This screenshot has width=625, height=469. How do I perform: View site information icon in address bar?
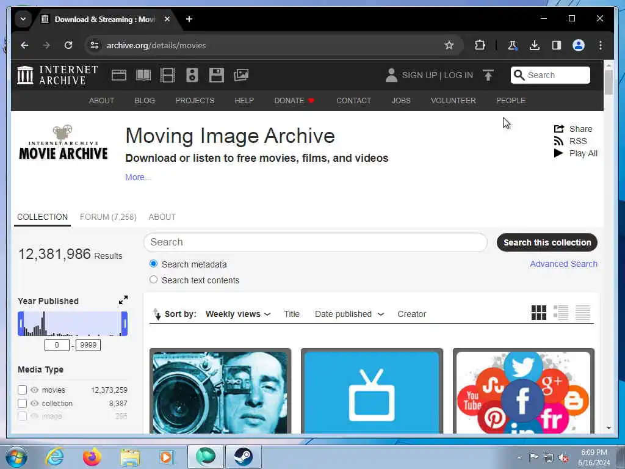(x=95, y=45)
